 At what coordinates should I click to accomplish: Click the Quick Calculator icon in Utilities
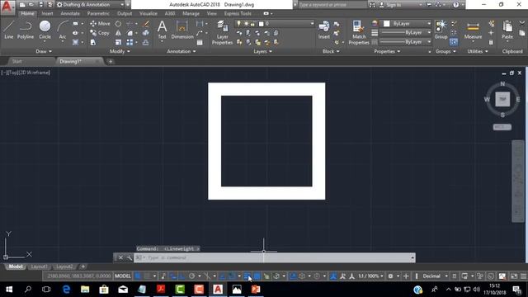tap(491, 42)
